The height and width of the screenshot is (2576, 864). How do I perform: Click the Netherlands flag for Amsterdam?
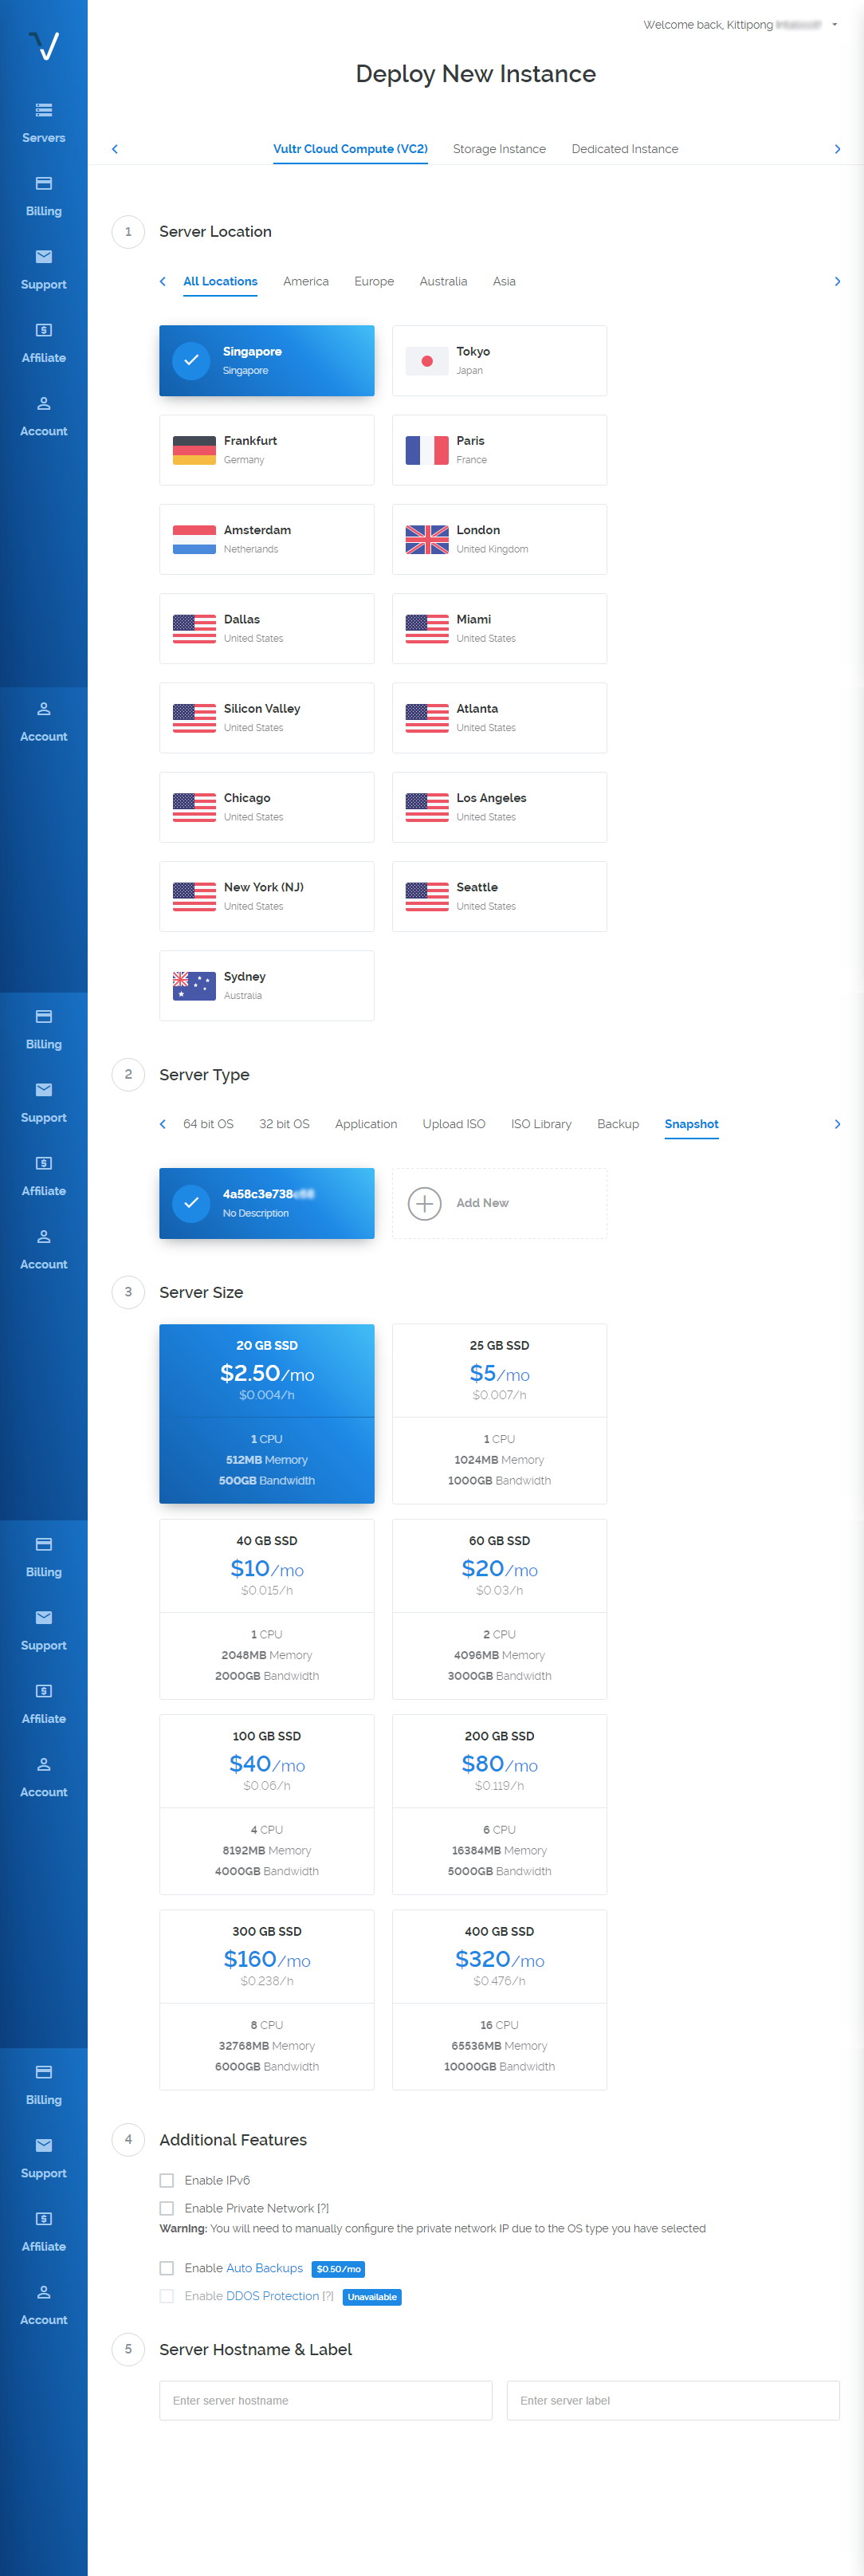pyautogui.click(x=194, y=540)
